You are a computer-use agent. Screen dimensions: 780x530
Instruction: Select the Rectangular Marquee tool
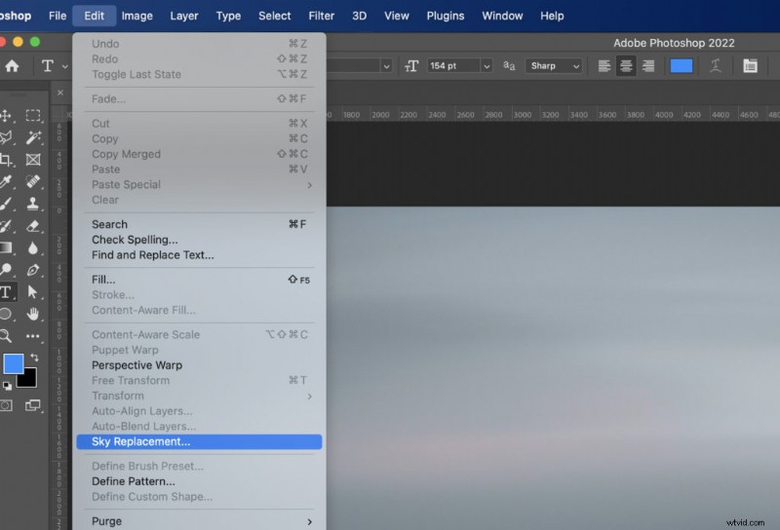tap(33, 116)
